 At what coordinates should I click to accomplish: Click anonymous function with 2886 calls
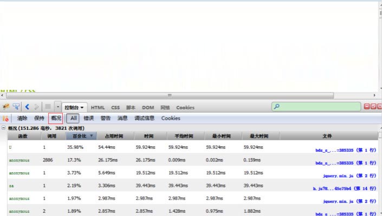19,160
